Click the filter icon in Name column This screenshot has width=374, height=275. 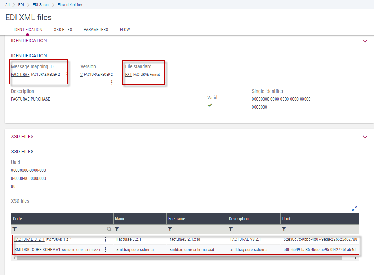click(x=117, y=229)
